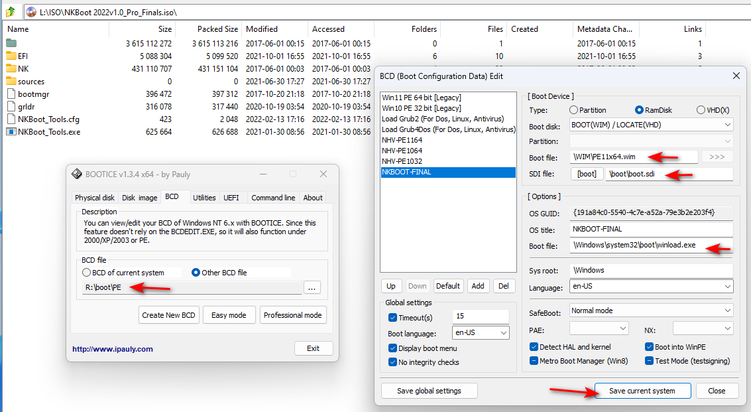Choose BCD of current system option
The height and width of the screenshot is (412, 751).
(x=87, y=273)
